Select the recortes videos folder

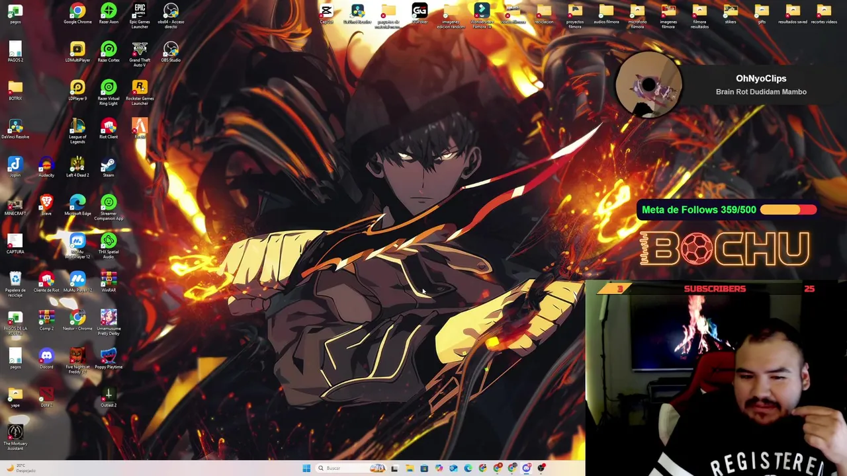[x=824, y=14]
